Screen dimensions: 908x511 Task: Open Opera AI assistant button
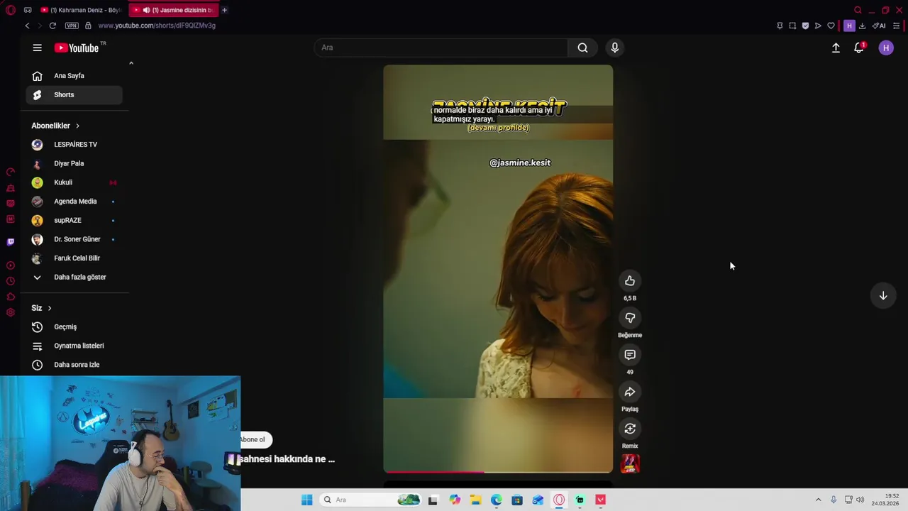pyautogui.click(x=879, y=26)
